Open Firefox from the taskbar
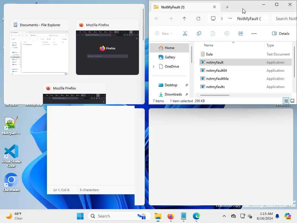Screen dimensions: 297x223 171,216
